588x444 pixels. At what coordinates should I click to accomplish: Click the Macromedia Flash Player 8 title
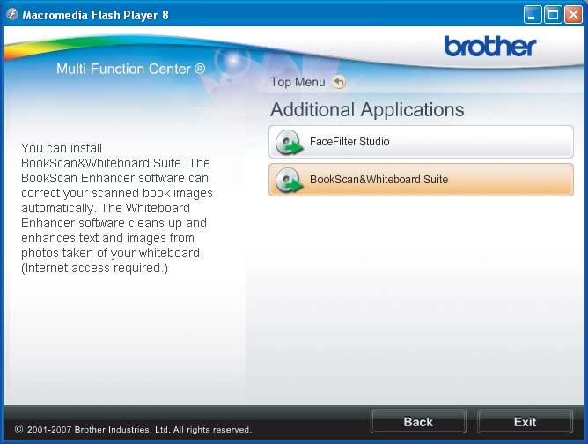click(x=96, y=15)
